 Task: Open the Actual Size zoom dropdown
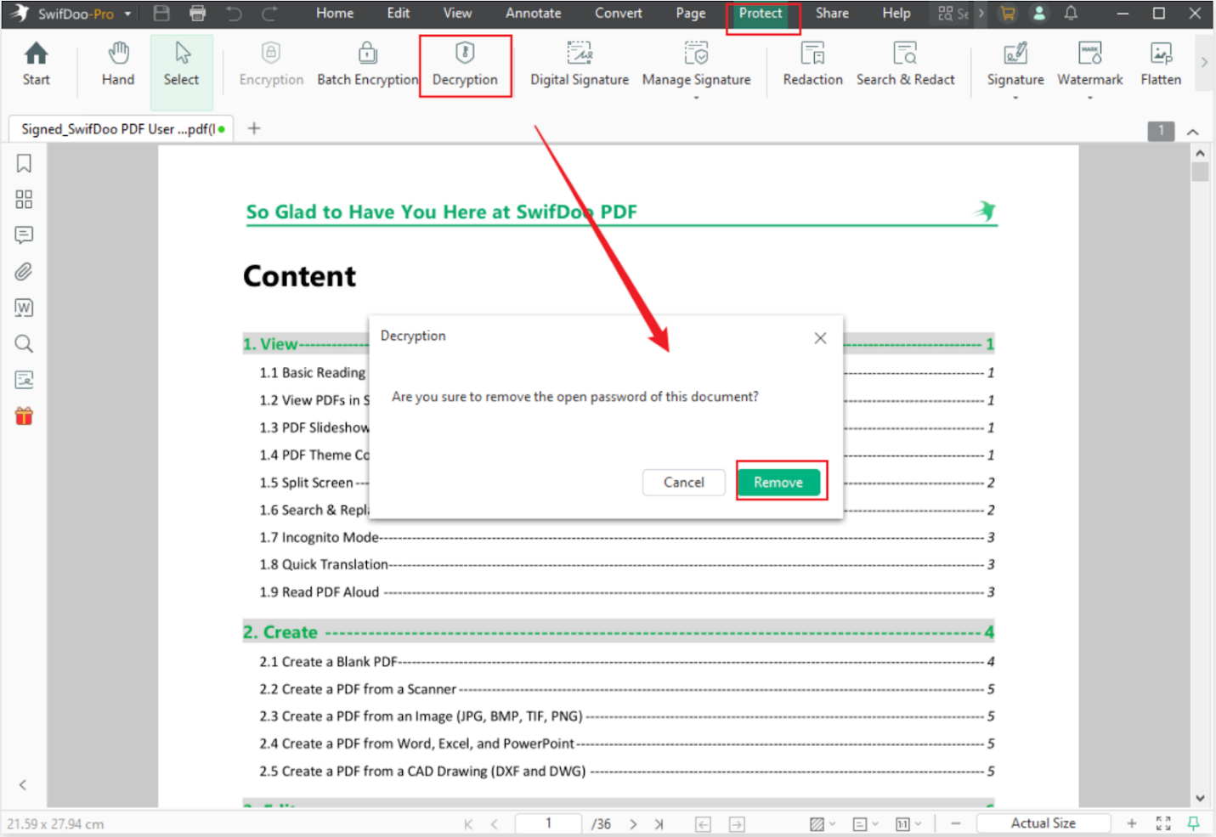click(x=1043, y=823)
